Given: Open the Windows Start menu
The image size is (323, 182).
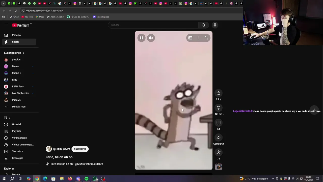Looking at the screenshot, I should coord(4,179).
